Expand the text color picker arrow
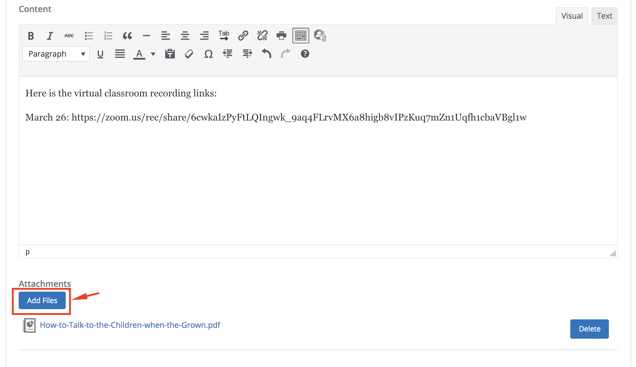The height and width of the screenshot is (367, 636). point(153,54)
